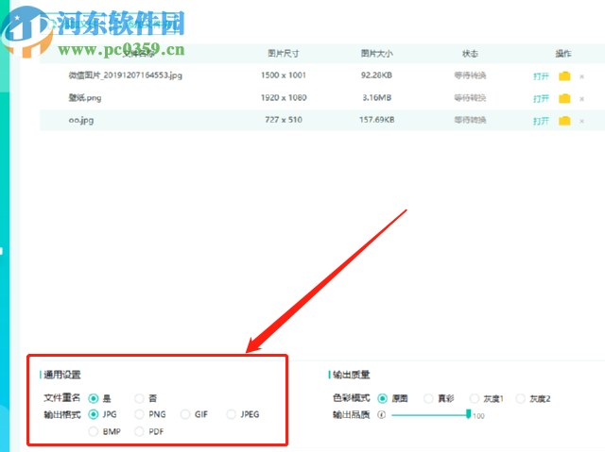605x452 pixels.
Task: Click the 通用设置 section heading
Action: click(61, 375)
